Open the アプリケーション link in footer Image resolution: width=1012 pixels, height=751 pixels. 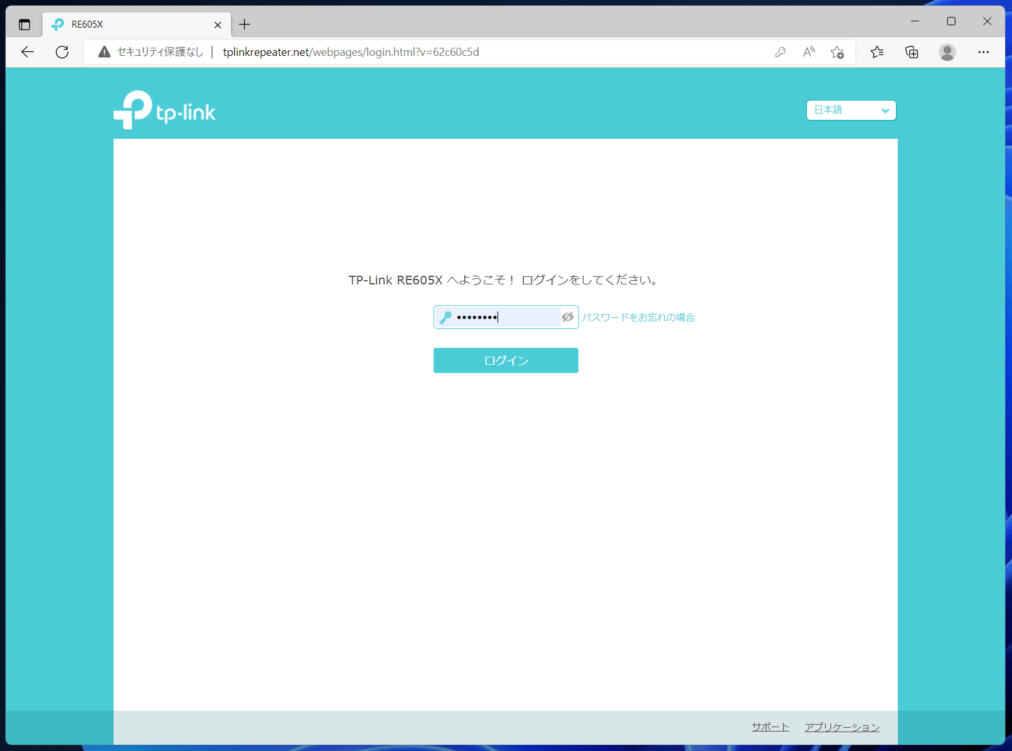point(842,727)
